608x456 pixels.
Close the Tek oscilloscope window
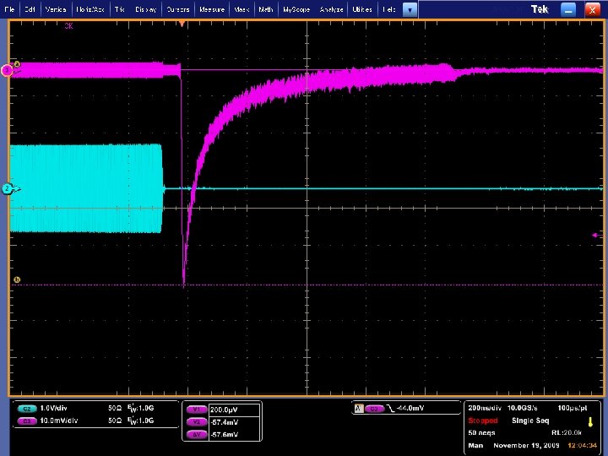592,9
